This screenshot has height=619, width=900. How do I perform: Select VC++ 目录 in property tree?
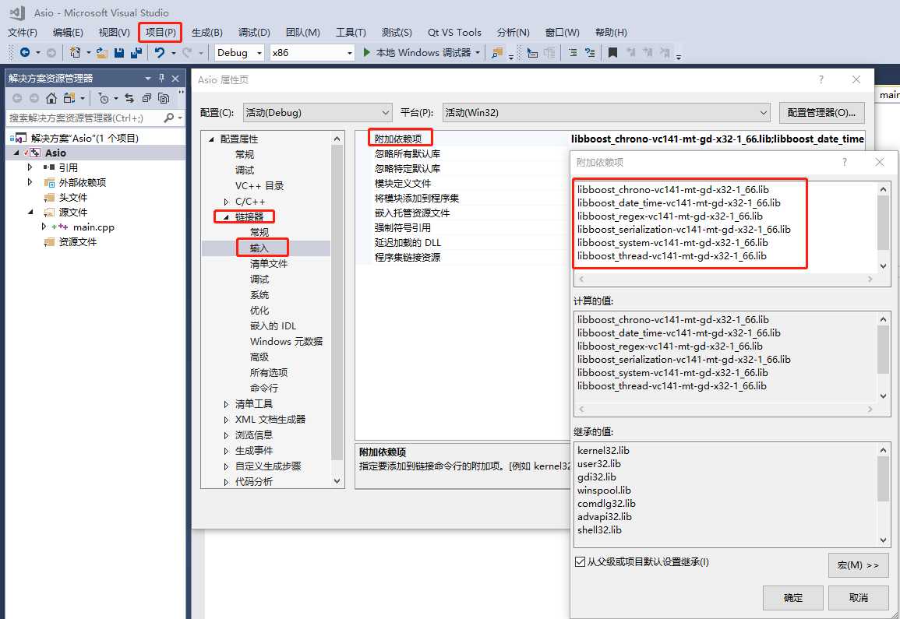point(259,186)
